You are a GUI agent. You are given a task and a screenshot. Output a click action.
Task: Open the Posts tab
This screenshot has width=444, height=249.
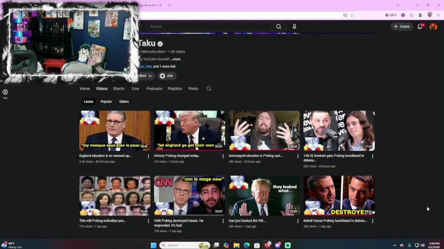pyautogui.click(x=193, y=89)
